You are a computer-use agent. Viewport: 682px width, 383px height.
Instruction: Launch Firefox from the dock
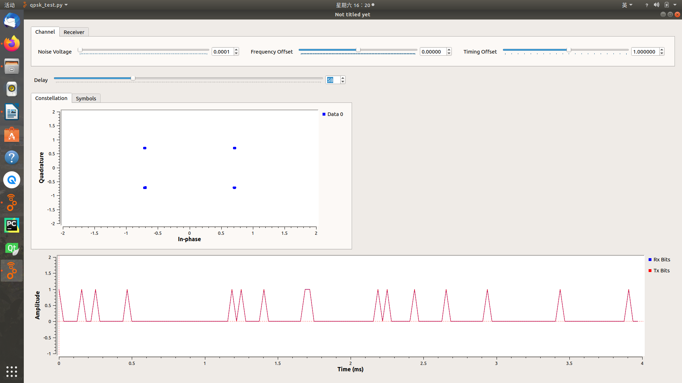point(12,44)
